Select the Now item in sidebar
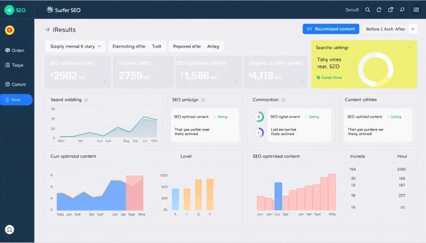The height and width of the screenshot is (243, 426). 16,100
